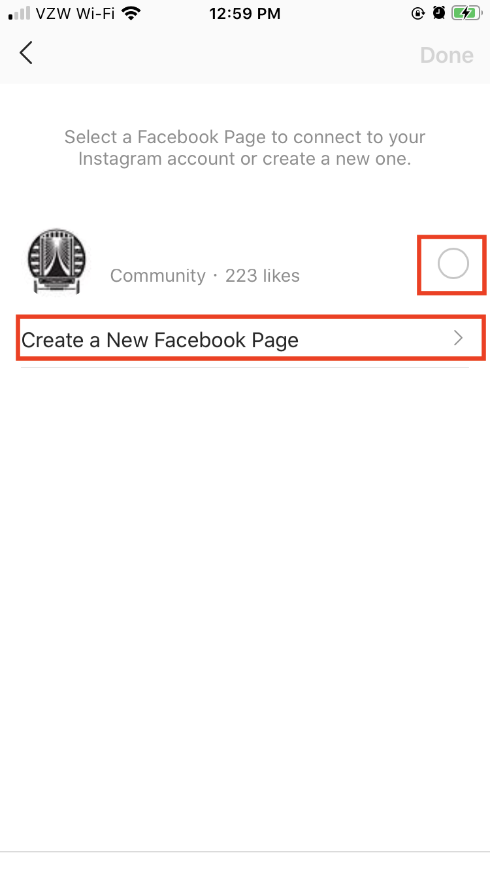Tap the rotation lock status icon

click(418, 13)
